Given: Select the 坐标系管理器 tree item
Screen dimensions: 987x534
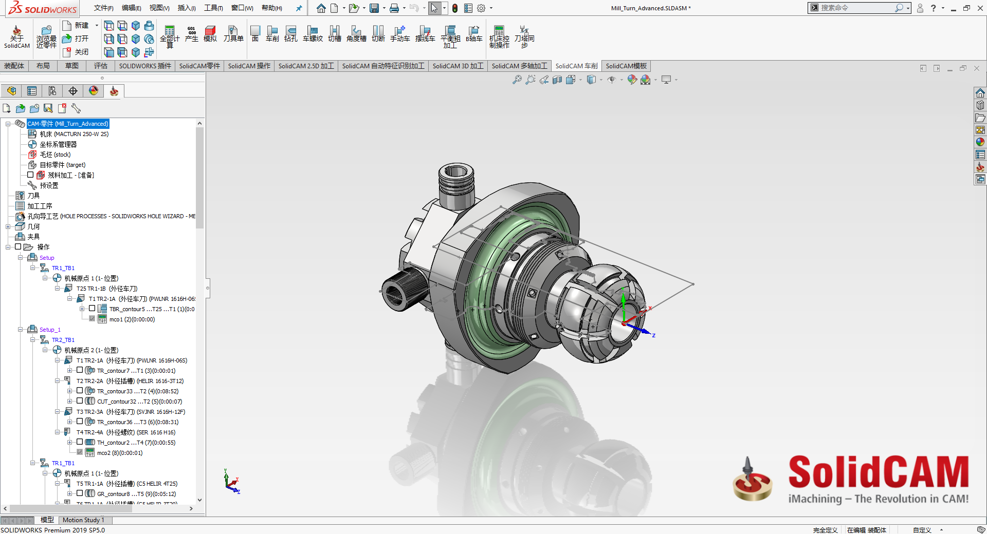Looking at the screenshot, I should (58, 144).
